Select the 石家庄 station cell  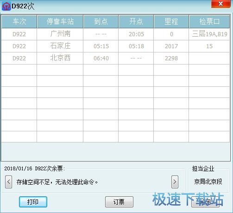[60, 46]
